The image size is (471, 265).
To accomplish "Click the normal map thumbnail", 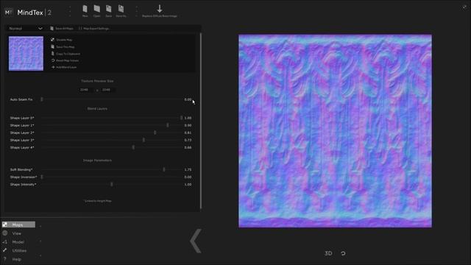I will pyautogui.click(x=26, y=54).
